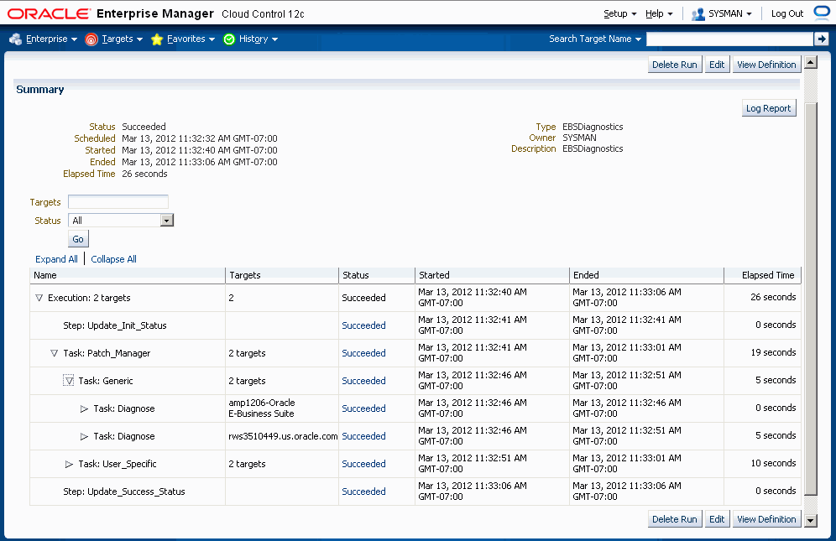The height and width of the screenshot is (541, 836).
Task: Click the Scheduled time 'Mar 13, 2012 11:32:32 AM GMT-07:00'
Action: point(200,138)
